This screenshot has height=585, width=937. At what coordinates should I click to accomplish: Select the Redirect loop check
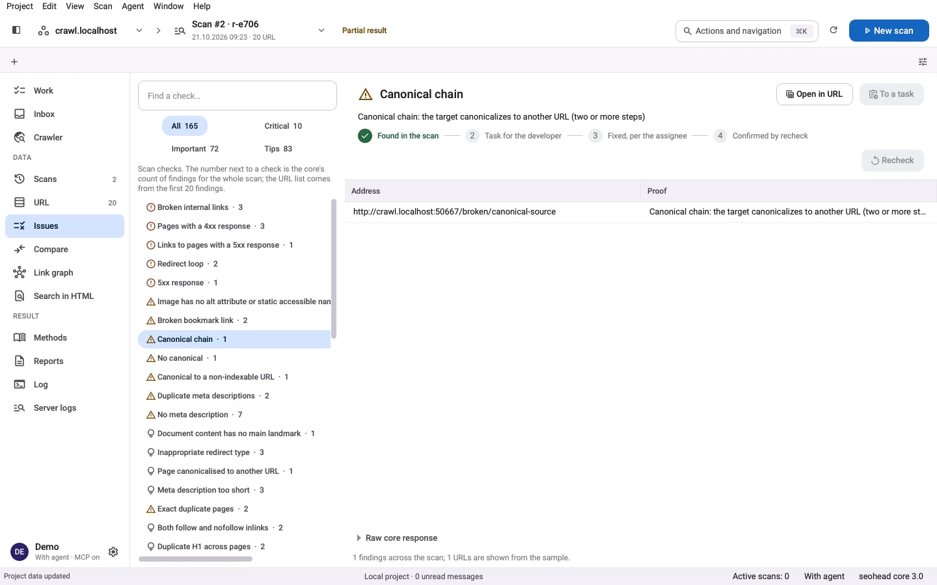click(x=234, y=264)
